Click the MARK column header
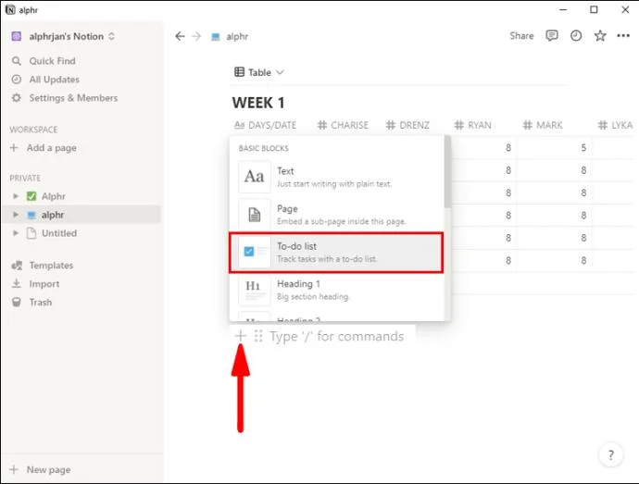 [x=543, y=125]
